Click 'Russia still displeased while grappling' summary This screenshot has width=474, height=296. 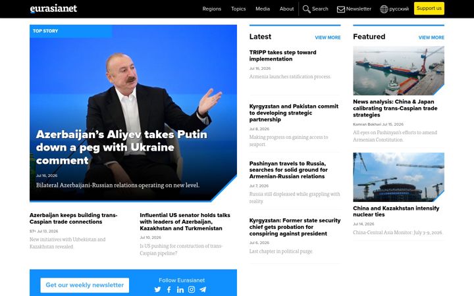click(x=294, y=197)
